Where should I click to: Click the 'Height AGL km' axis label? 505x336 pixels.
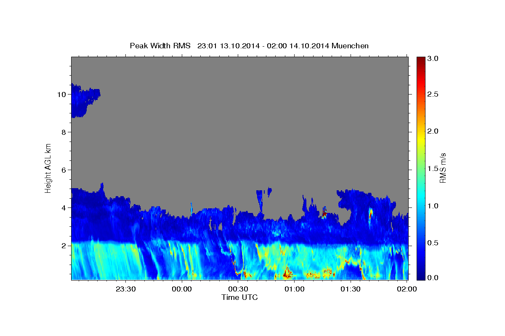pyautogui.click(x=48, y=168)
